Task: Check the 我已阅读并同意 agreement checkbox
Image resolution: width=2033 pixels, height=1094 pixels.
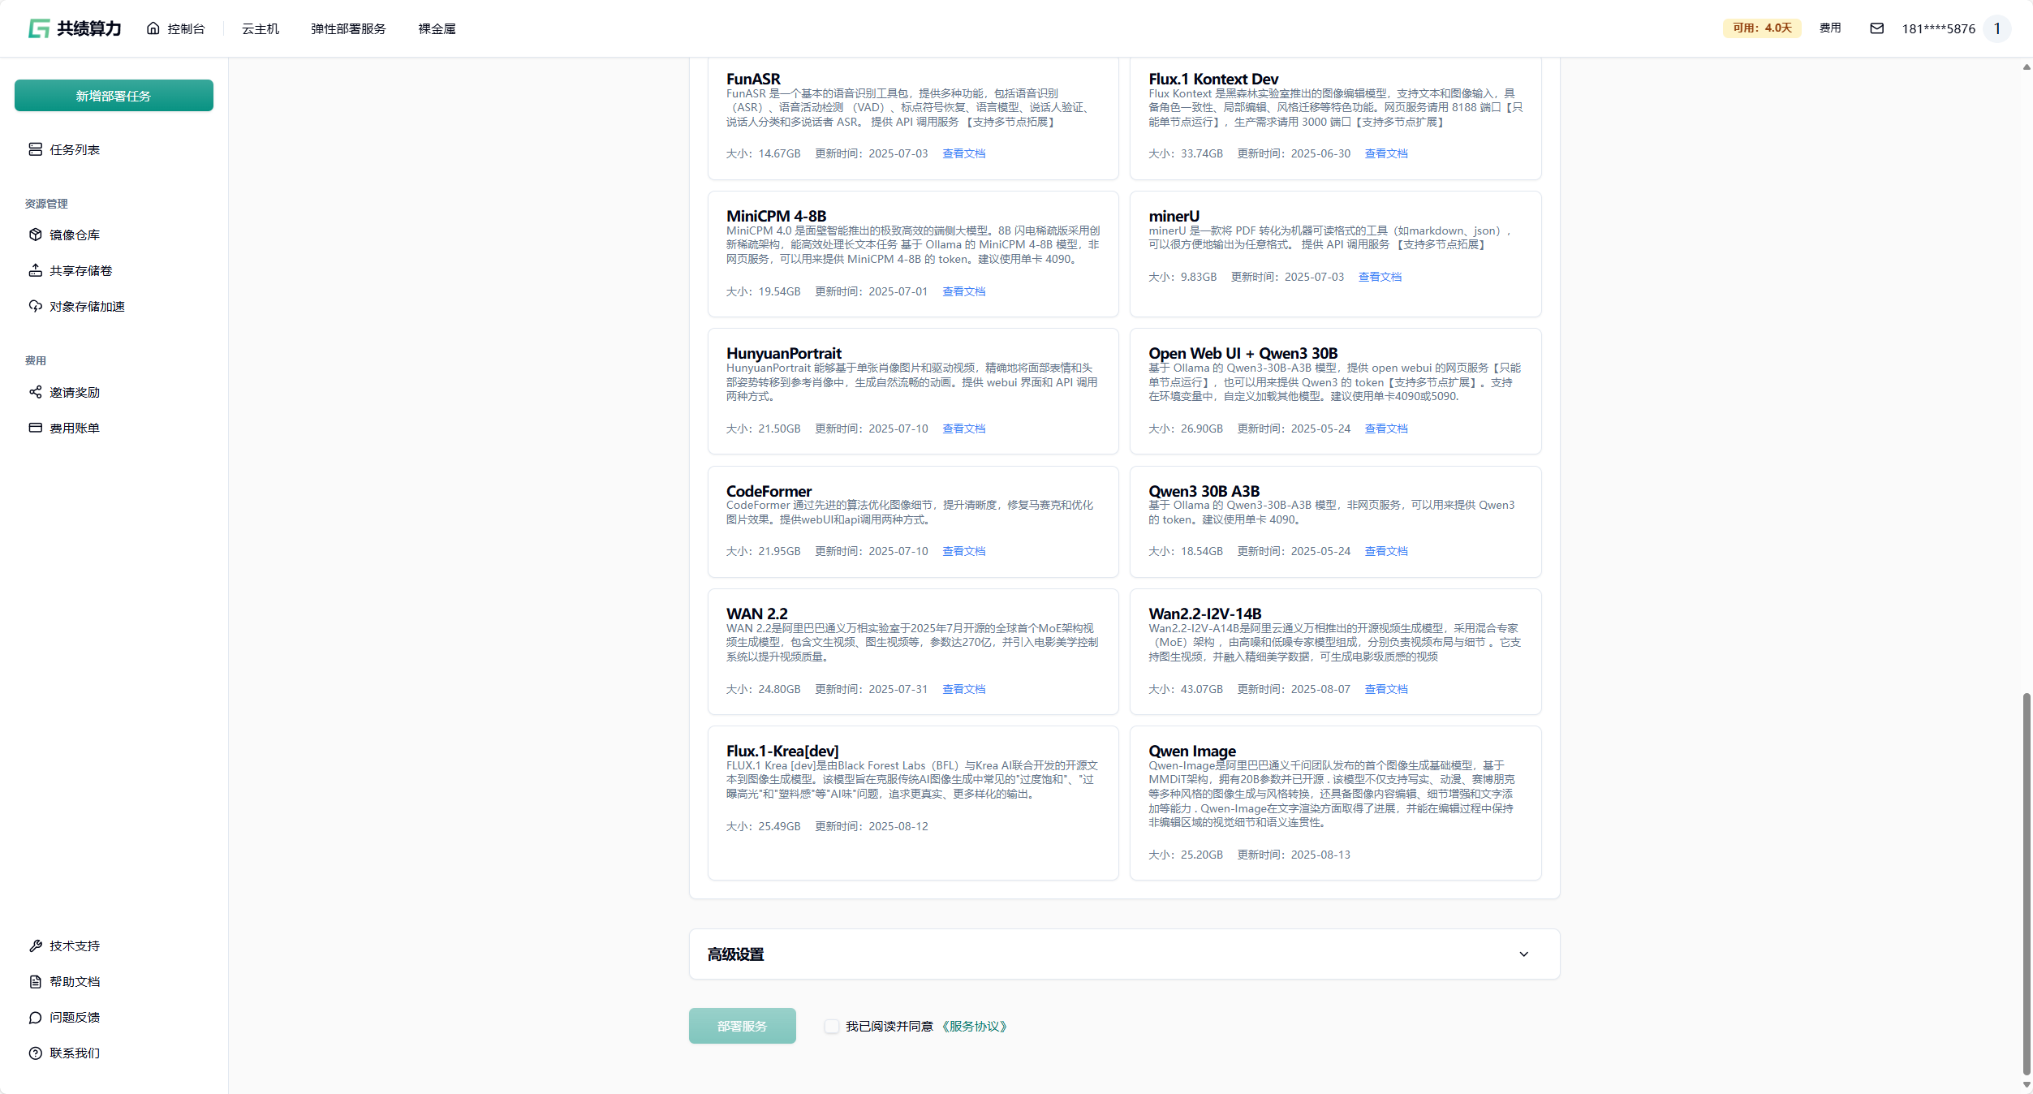Action: pyautogui.click(x=831, y=1026)
